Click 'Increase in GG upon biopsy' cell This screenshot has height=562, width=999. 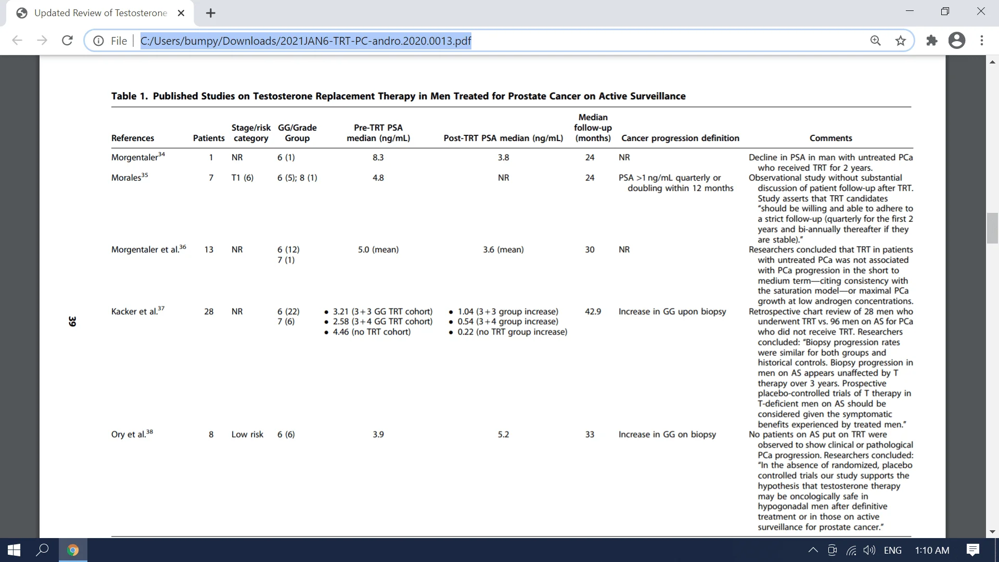[x=672, y=311]
